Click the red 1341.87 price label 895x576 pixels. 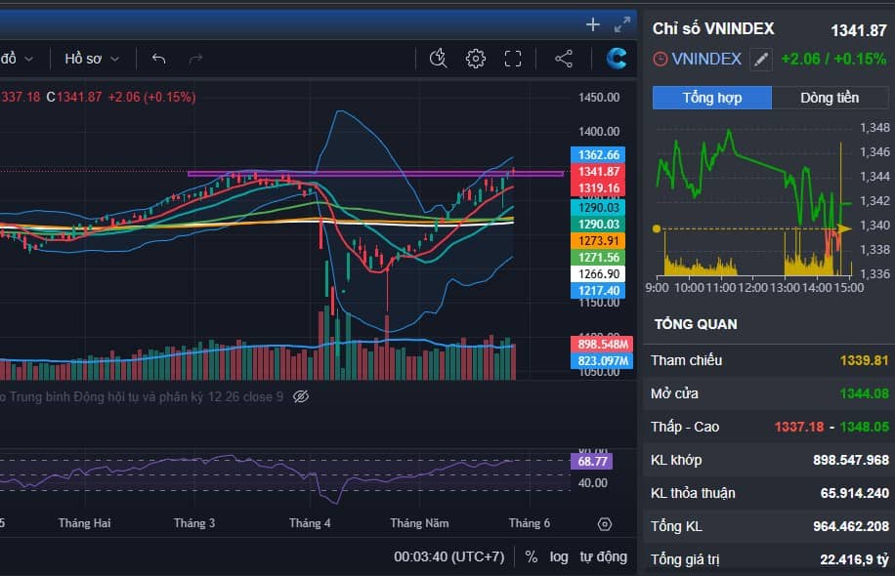click(598, 171)
